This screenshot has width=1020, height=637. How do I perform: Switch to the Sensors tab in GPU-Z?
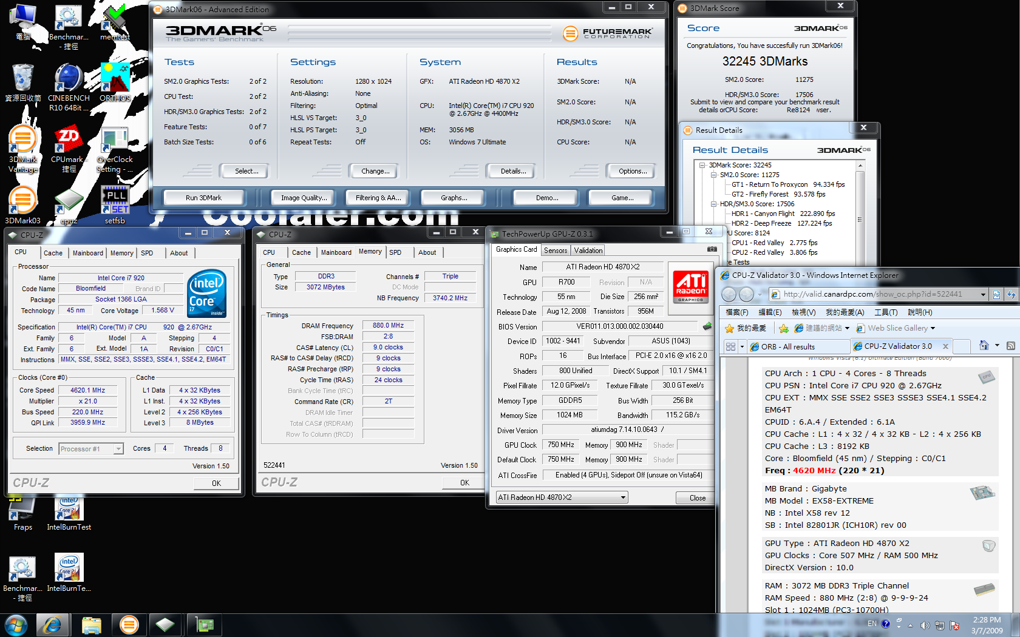(x=556, y=251)
